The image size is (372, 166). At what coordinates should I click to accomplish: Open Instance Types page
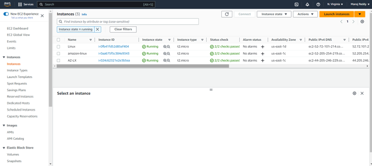tap(17, 70)
